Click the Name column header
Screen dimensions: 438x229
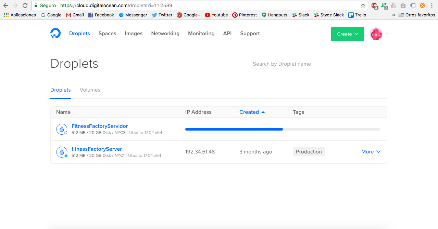pos(63,112)
